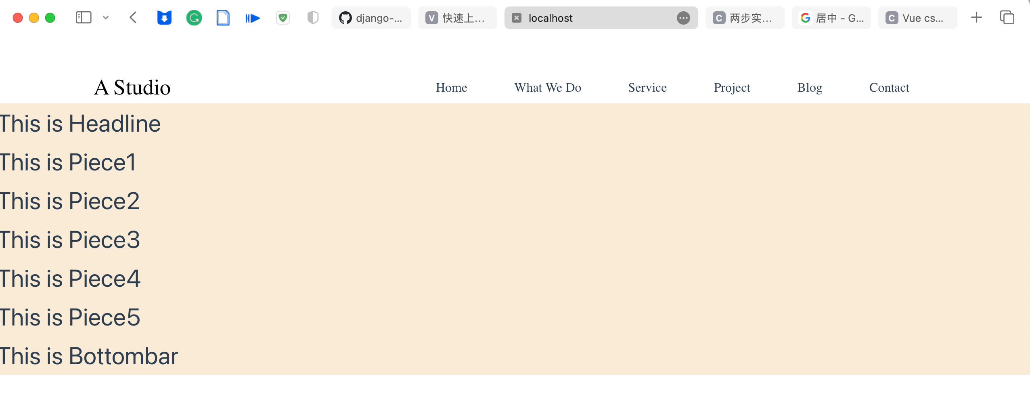Click the green full-screen window button
This screenshot has width=1030, height=420.
[x=50, y=18]
